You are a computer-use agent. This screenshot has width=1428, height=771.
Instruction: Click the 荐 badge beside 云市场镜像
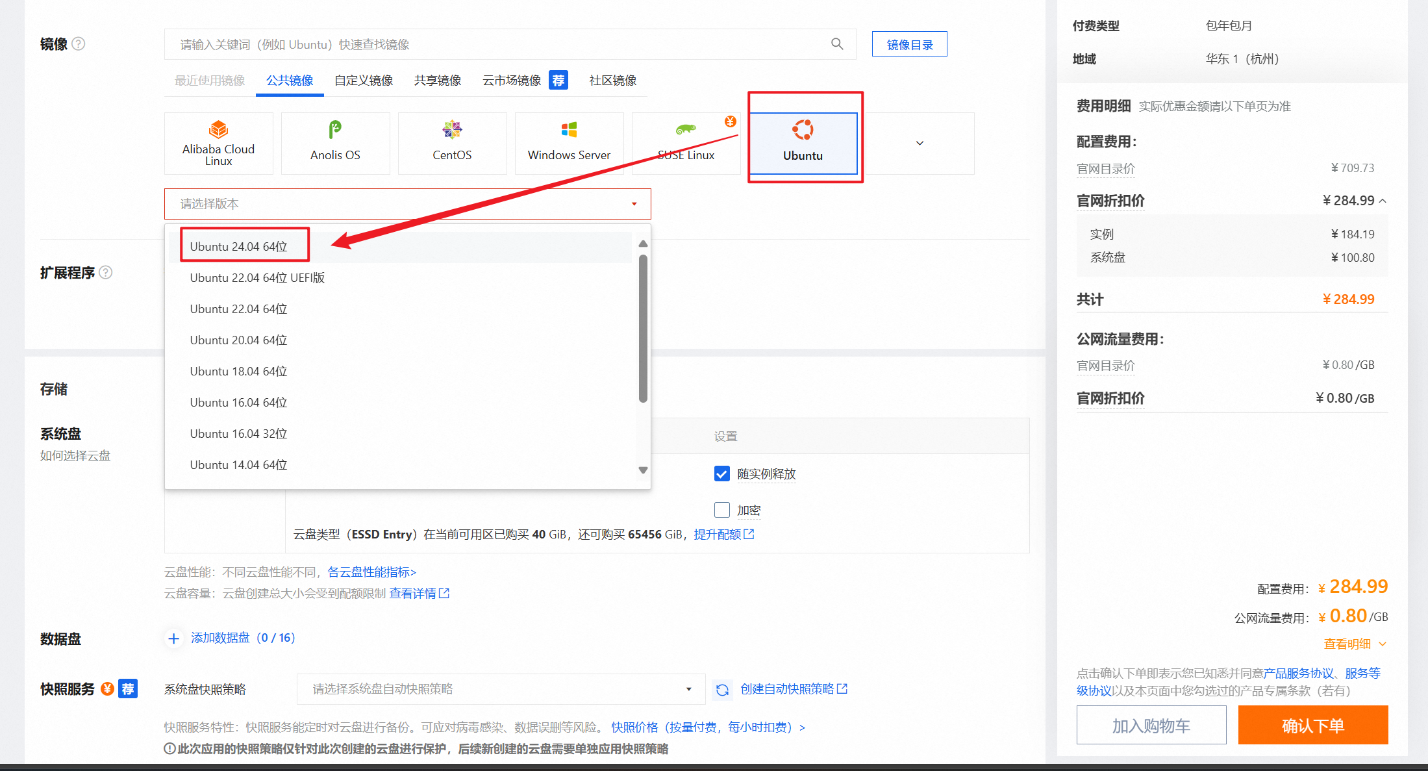tap(558, 80)
